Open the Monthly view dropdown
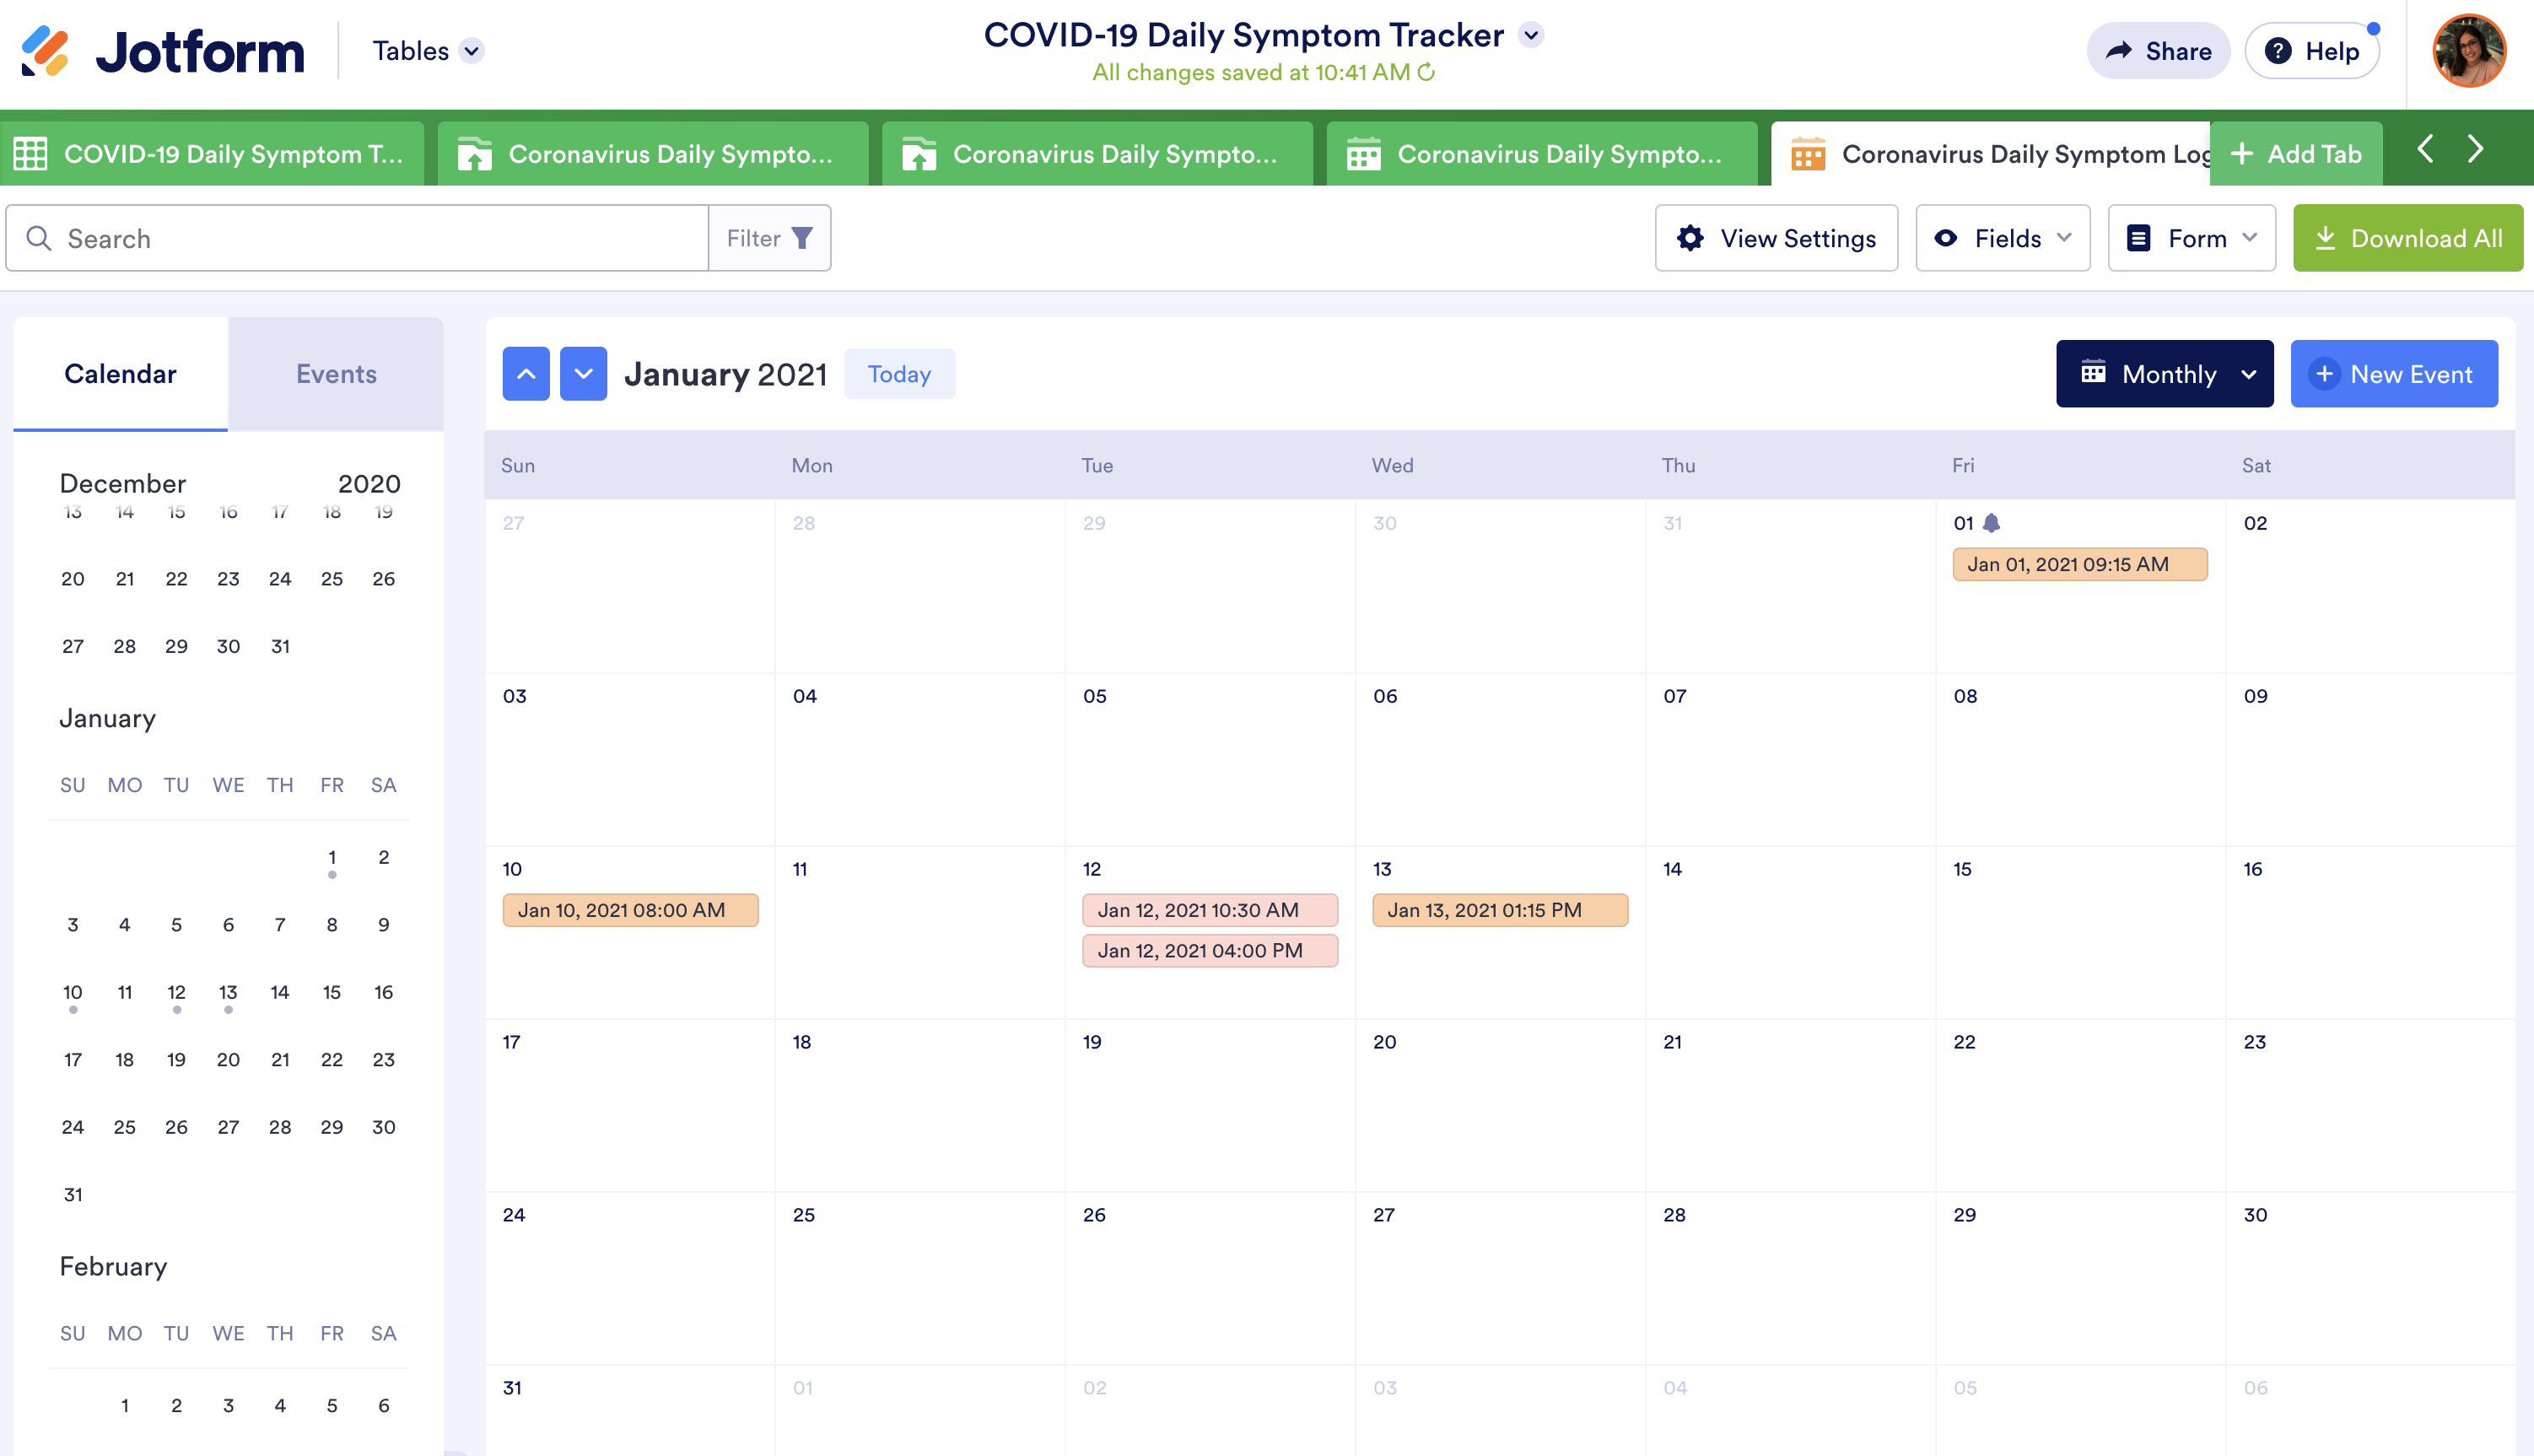Image resolution: width=2534 pixels, height=1456 pixels. 2164,374
